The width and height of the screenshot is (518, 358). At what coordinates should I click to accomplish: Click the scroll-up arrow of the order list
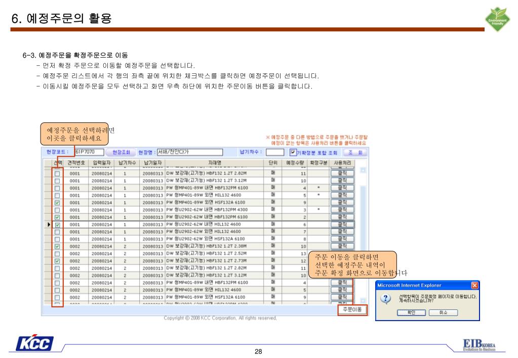363,170
